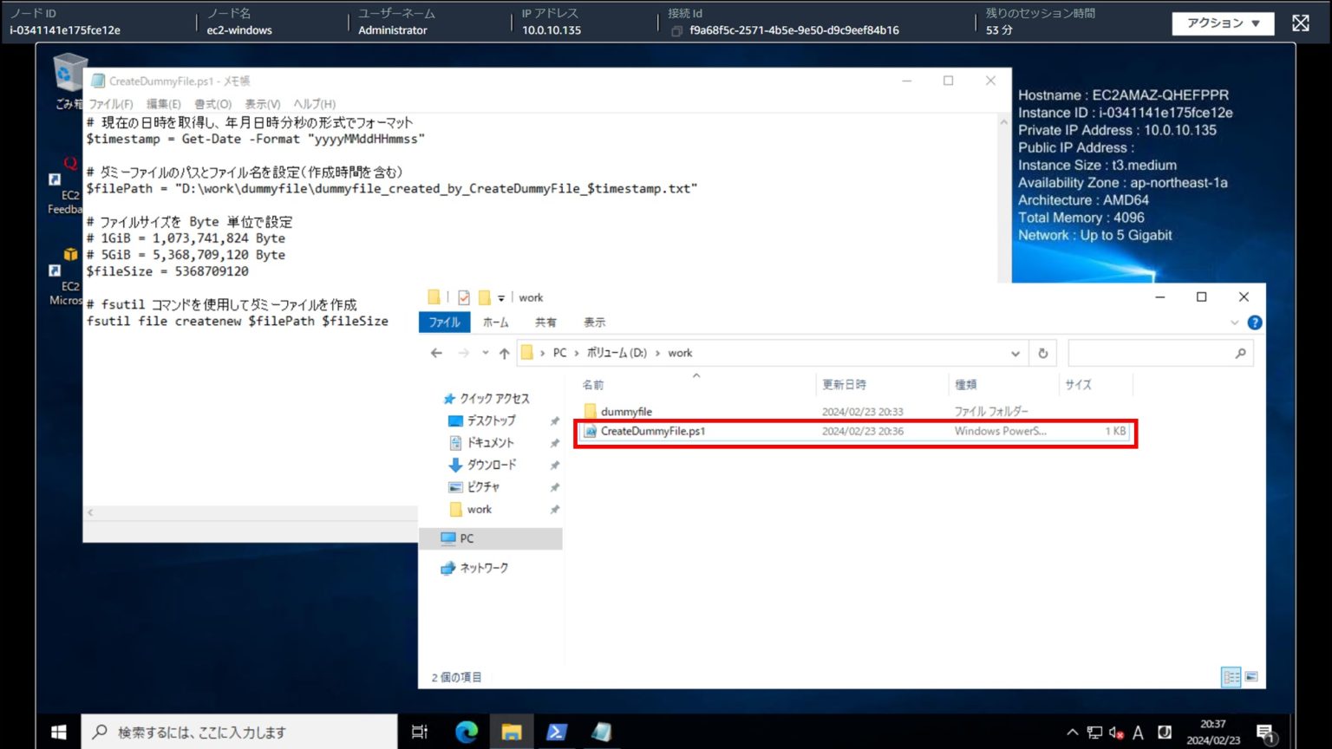Launch Windows PowerShell from the taskbar
The image size is (1332, 749).
[557, 732]
